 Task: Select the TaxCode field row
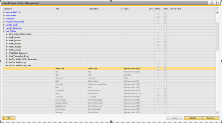(109, 97)
